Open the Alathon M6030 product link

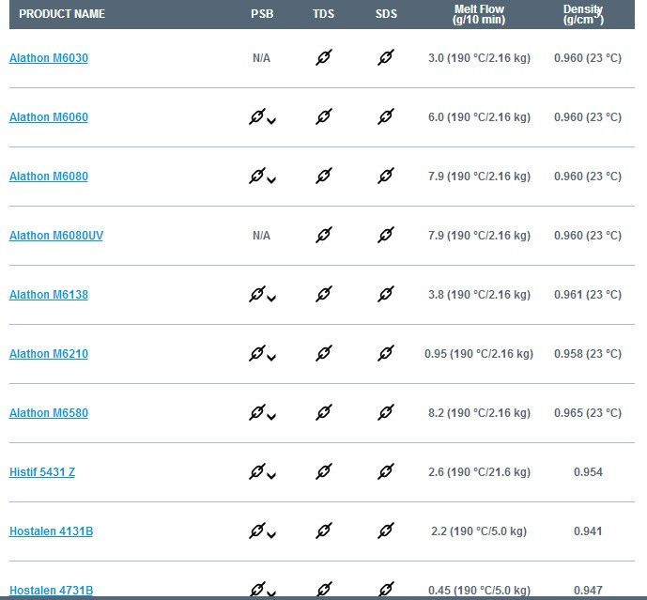[x=49, y=58]
